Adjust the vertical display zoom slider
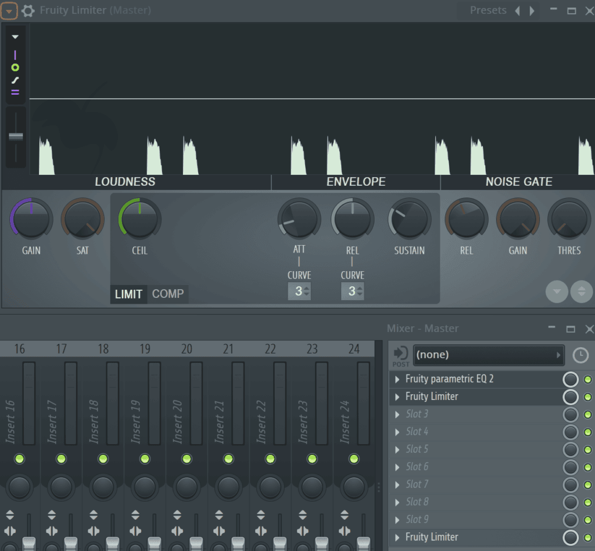This screenshot has height=551, width=595. pyautogui.click(x=16, y=136)
